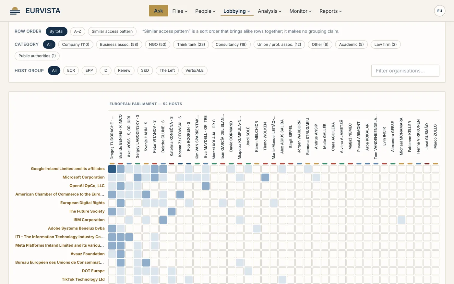Filter host group to ECR
Screen dimensions: 454x284
pos(71,70)
